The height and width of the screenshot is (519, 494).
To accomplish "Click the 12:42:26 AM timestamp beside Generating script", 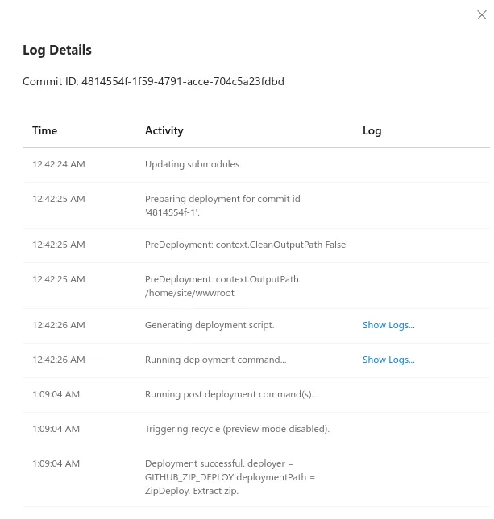I will click(58, 325).
